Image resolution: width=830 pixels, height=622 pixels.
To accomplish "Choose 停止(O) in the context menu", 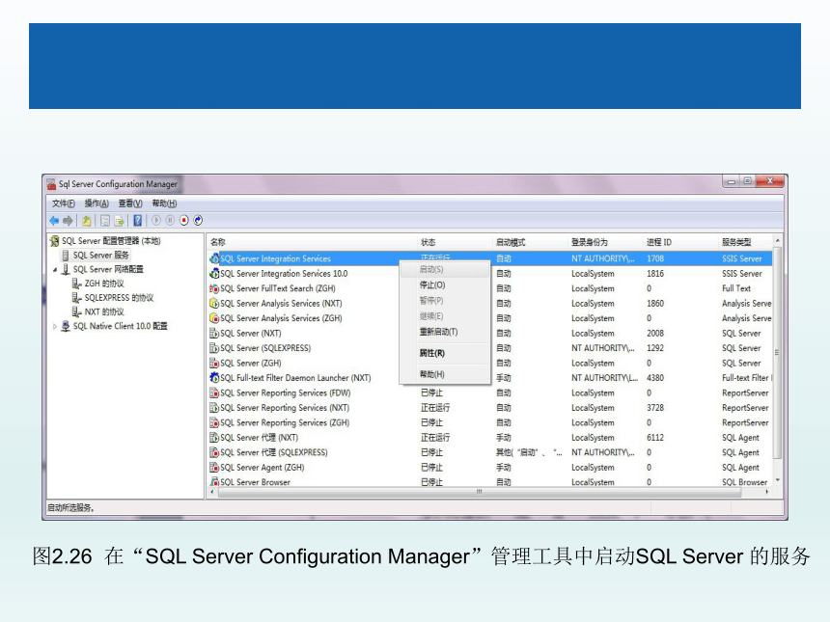I will point(444,285).
